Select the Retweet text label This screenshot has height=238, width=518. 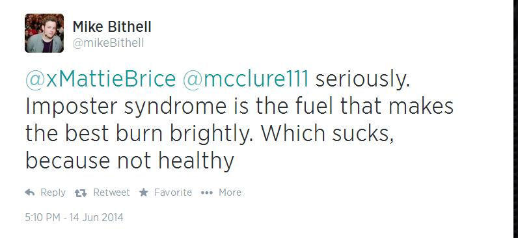coord(111,192)
